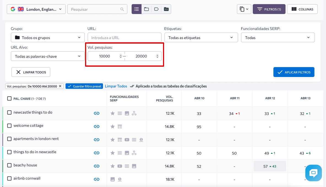Click image SERP icon in newcastle things to do row
The image size is (326, 187).
point(127,113)
